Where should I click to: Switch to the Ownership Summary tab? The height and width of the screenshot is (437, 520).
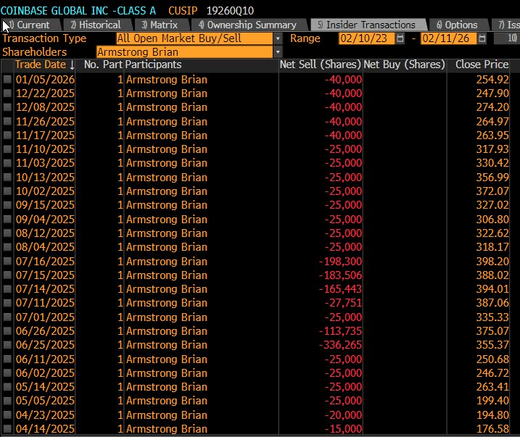(250, 25)
